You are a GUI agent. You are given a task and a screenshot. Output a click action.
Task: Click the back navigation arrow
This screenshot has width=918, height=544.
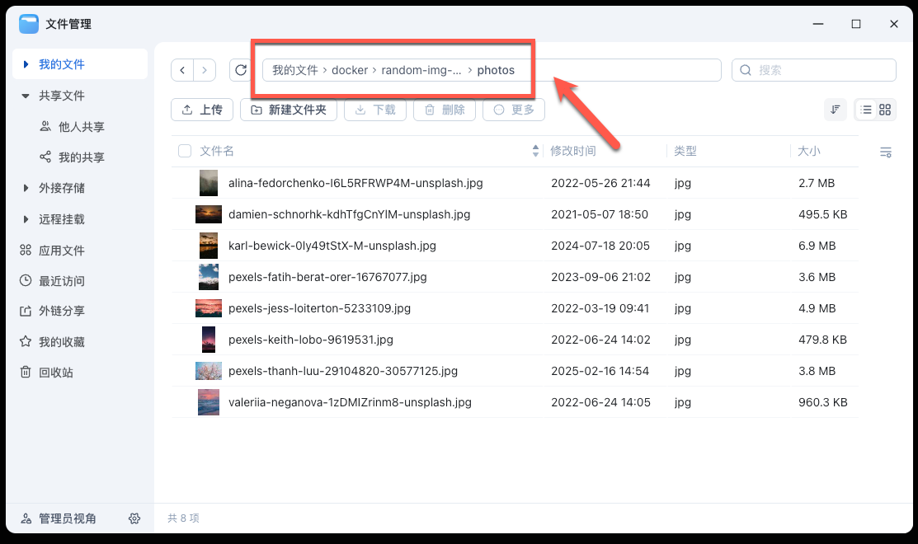[182, 69]
